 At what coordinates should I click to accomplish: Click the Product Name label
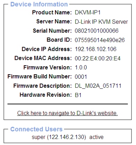(x=52, y=12)
